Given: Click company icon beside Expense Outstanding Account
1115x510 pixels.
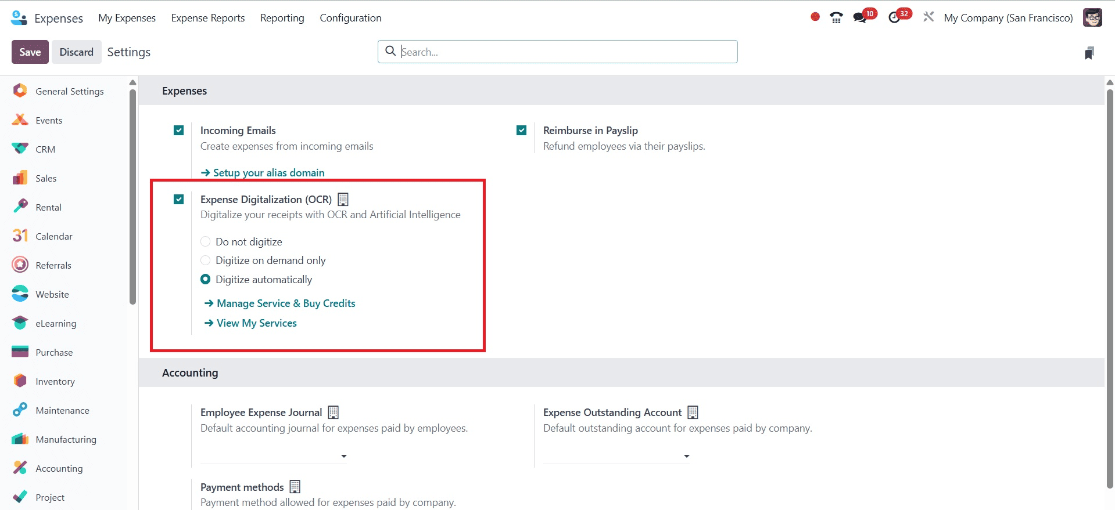Looking at the screenshot, I should [693, 413].
